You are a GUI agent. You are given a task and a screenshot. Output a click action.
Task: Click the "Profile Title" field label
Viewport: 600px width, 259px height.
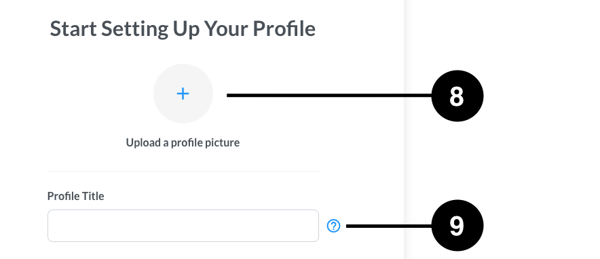tap(76, 196)
